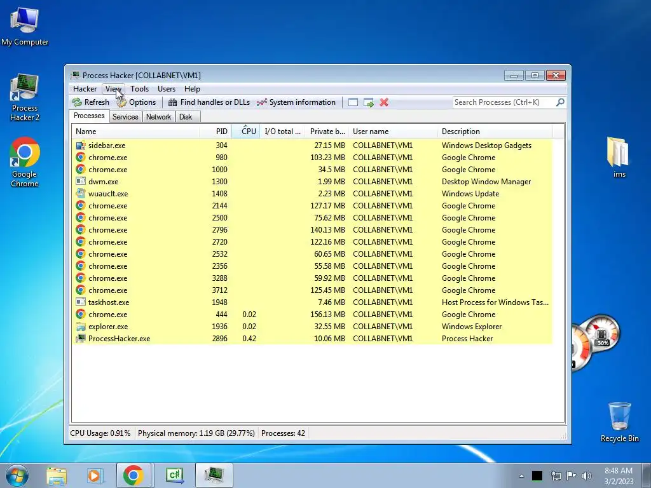
Task: Sort by User name column header
Action: [x=393, y=132]
